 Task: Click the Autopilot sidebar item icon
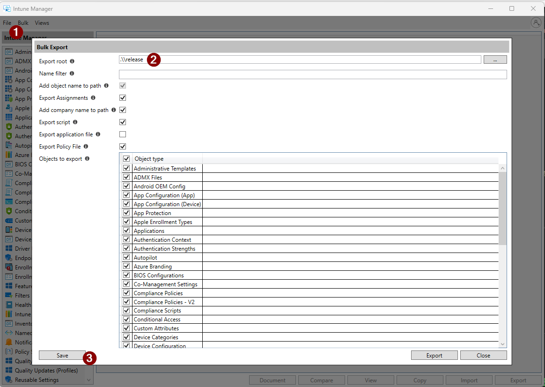point(9,145)
